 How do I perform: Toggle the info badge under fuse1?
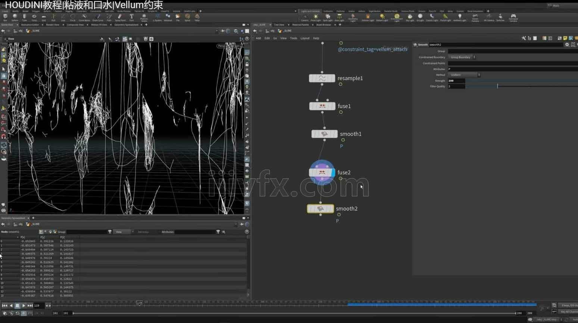coord(341,112)
